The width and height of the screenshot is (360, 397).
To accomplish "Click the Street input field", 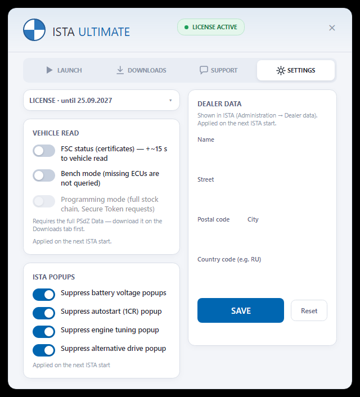I will point(262,196).
